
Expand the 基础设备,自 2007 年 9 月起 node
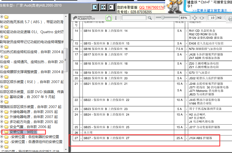(2, 96)
